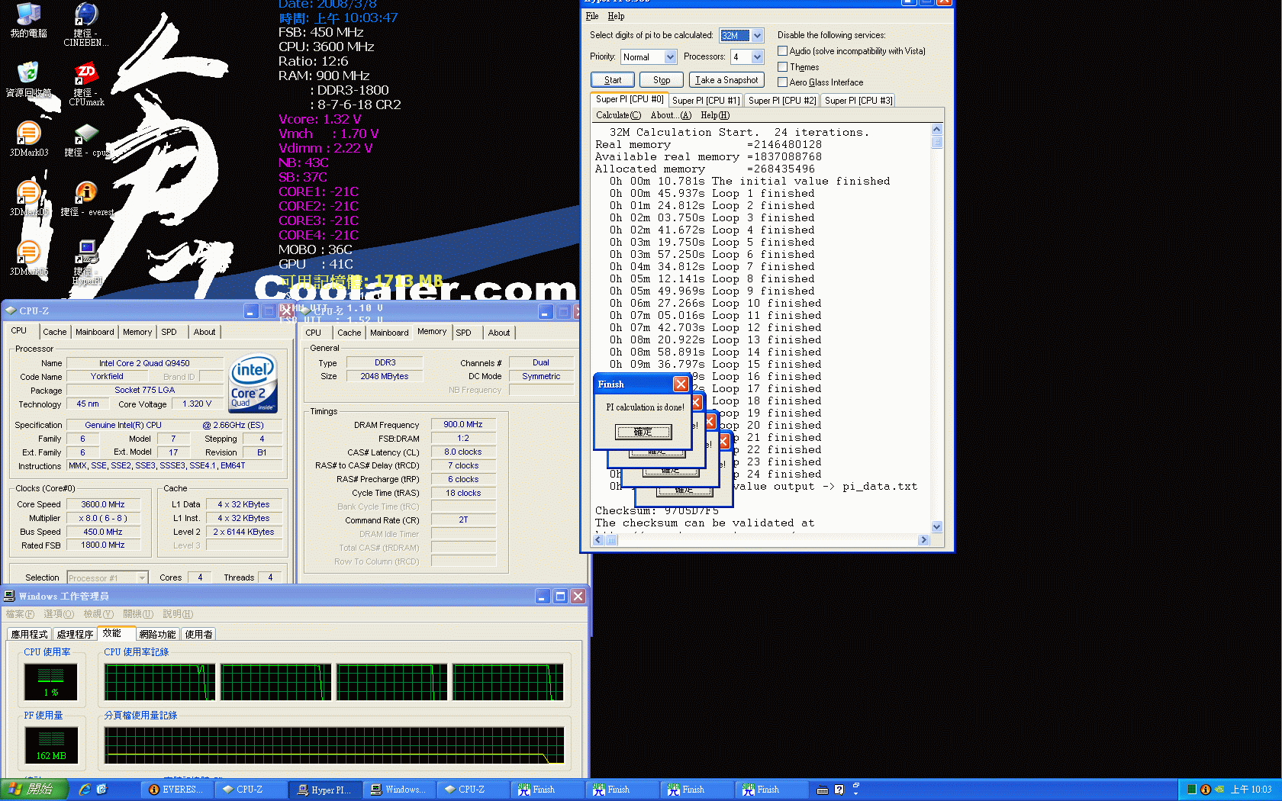Toggle the Aero Glass Interface checkbox
Viewport: 1282px width, 801px height.
tap(782, 82)
